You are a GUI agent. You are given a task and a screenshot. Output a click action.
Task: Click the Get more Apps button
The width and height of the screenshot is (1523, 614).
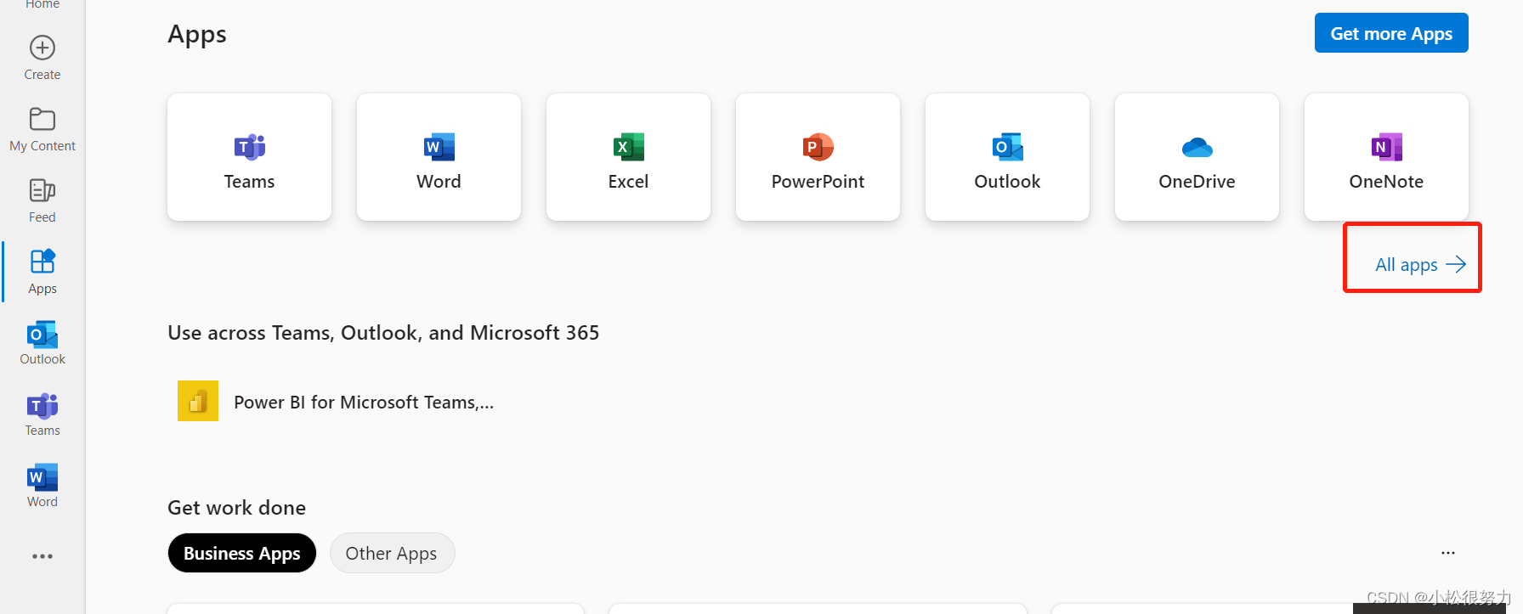tap(1391, 33)
